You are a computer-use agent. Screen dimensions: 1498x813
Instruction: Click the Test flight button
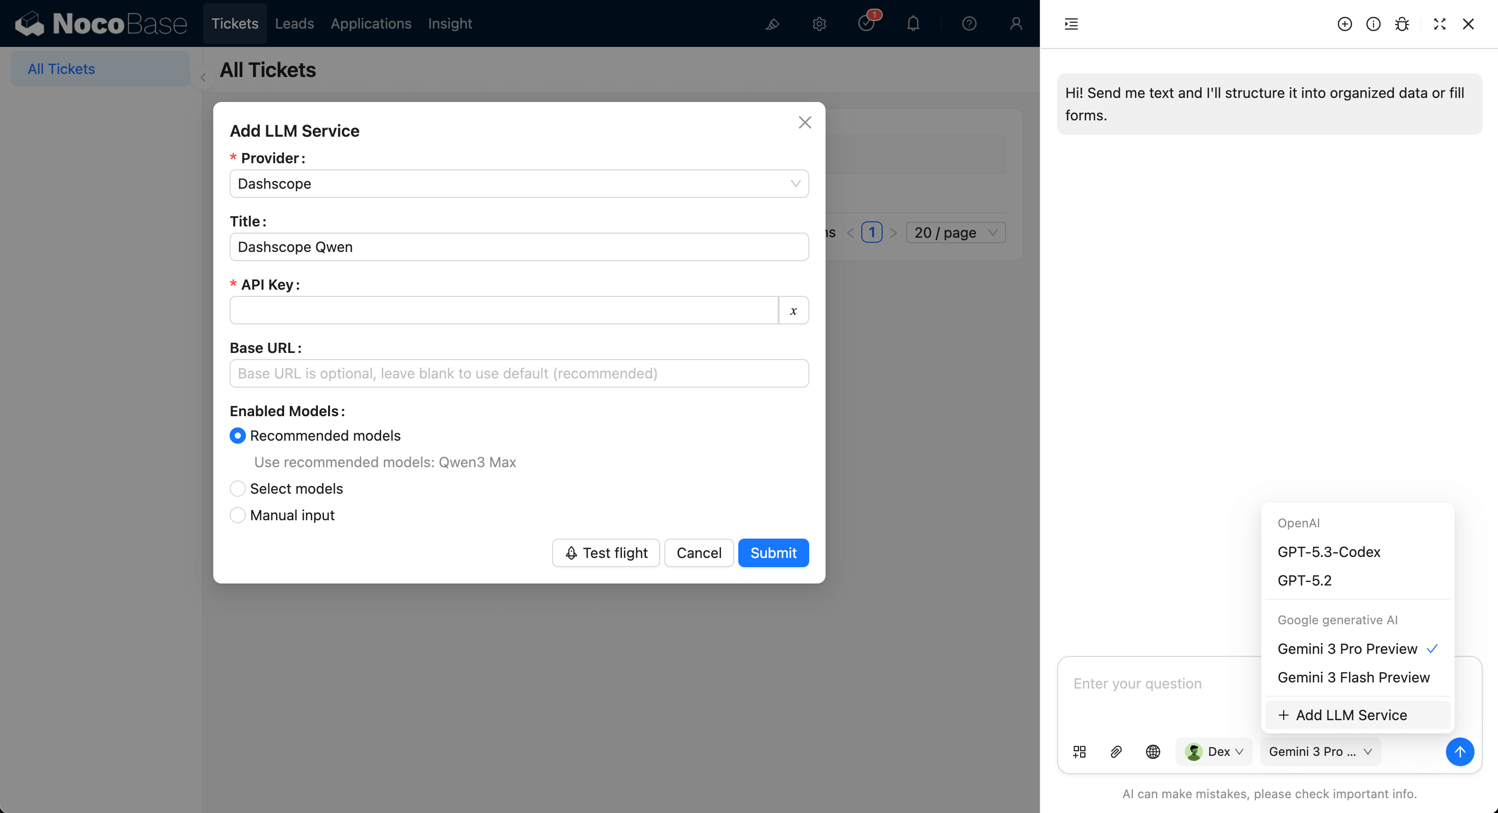[x=605, y=553]
